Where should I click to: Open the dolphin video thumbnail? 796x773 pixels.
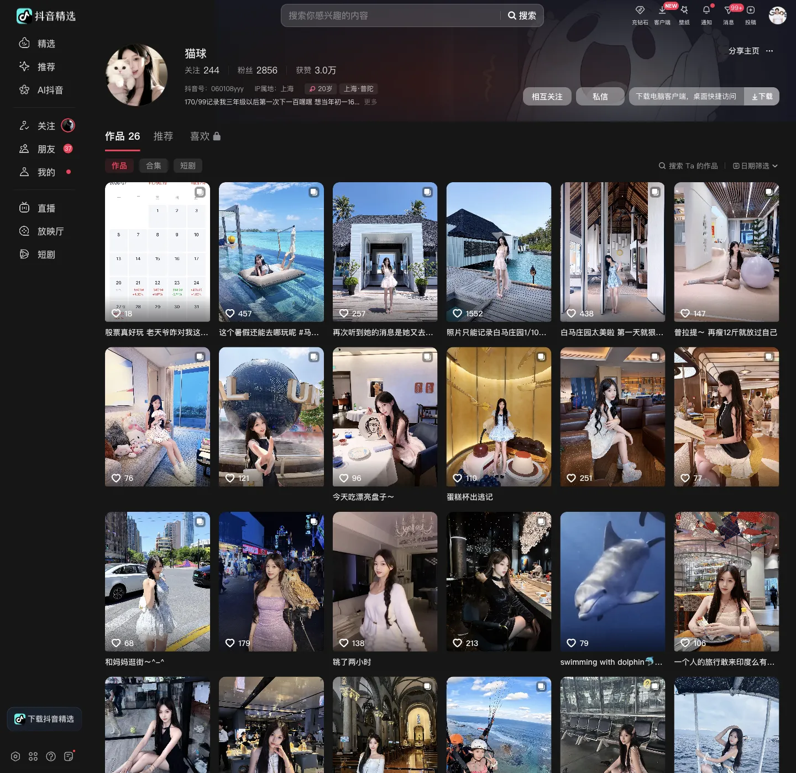612,582
